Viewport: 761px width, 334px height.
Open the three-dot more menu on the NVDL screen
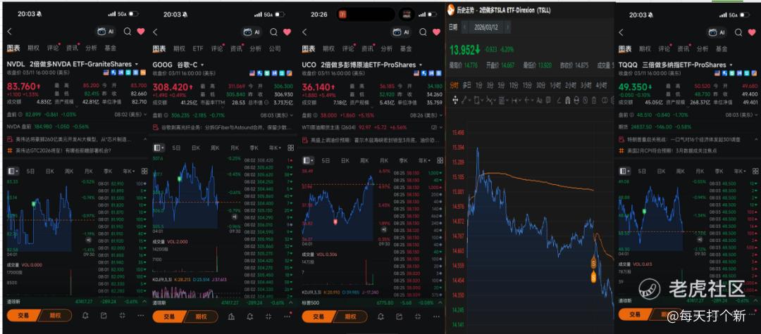[141, 316]
